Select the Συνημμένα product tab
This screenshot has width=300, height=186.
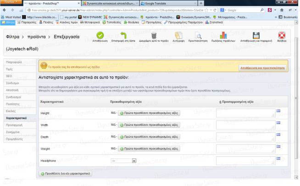click(x=20, y=132)
